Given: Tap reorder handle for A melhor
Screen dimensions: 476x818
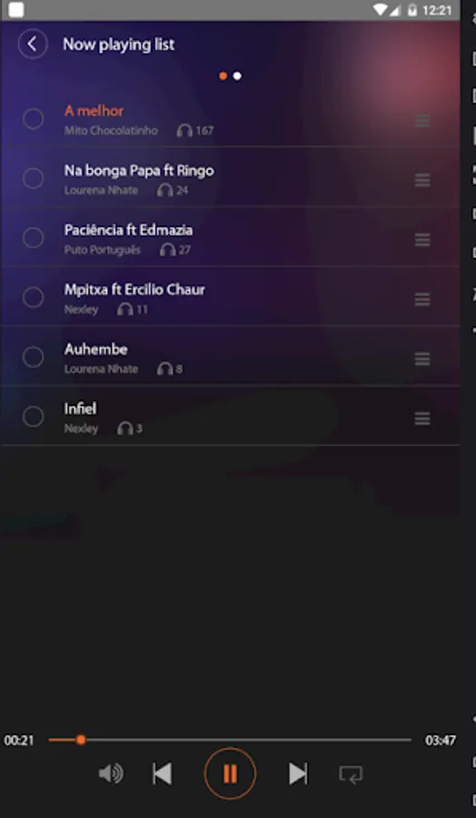Looking at the screenshot, I should [x=422, y=121].
